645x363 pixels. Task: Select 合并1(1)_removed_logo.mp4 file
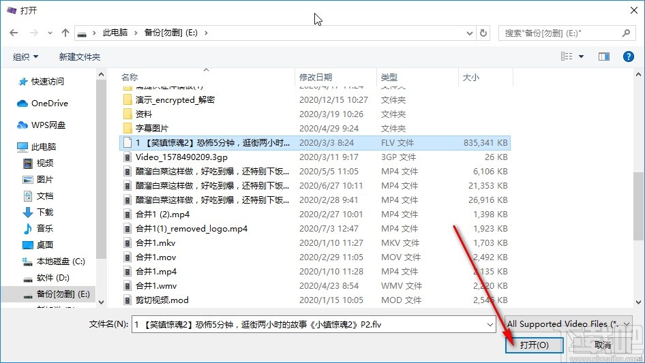315,229
